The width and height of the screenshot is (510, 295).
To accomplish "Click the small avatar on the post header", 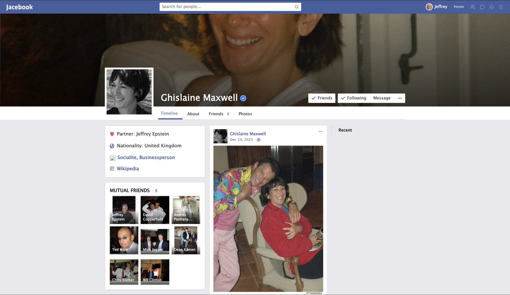I will click(x=220, y=136).
